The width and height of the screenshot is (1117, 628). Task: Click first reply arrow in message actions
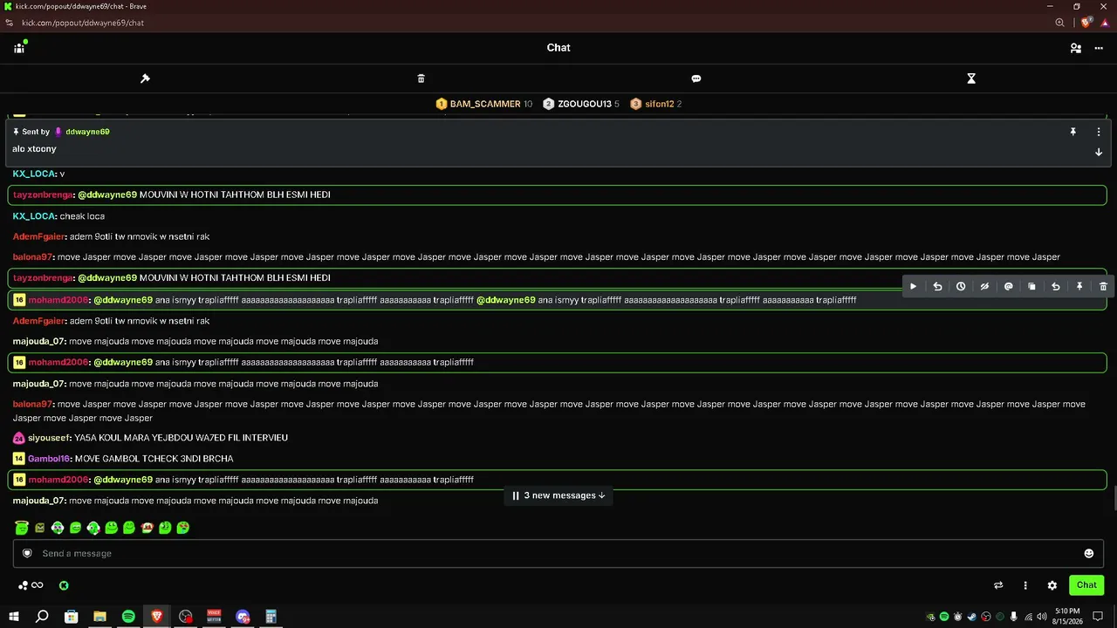tap(937, 286)
